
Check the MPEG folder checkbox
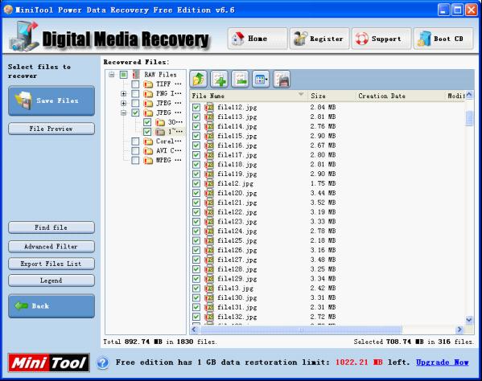(135, 160)
